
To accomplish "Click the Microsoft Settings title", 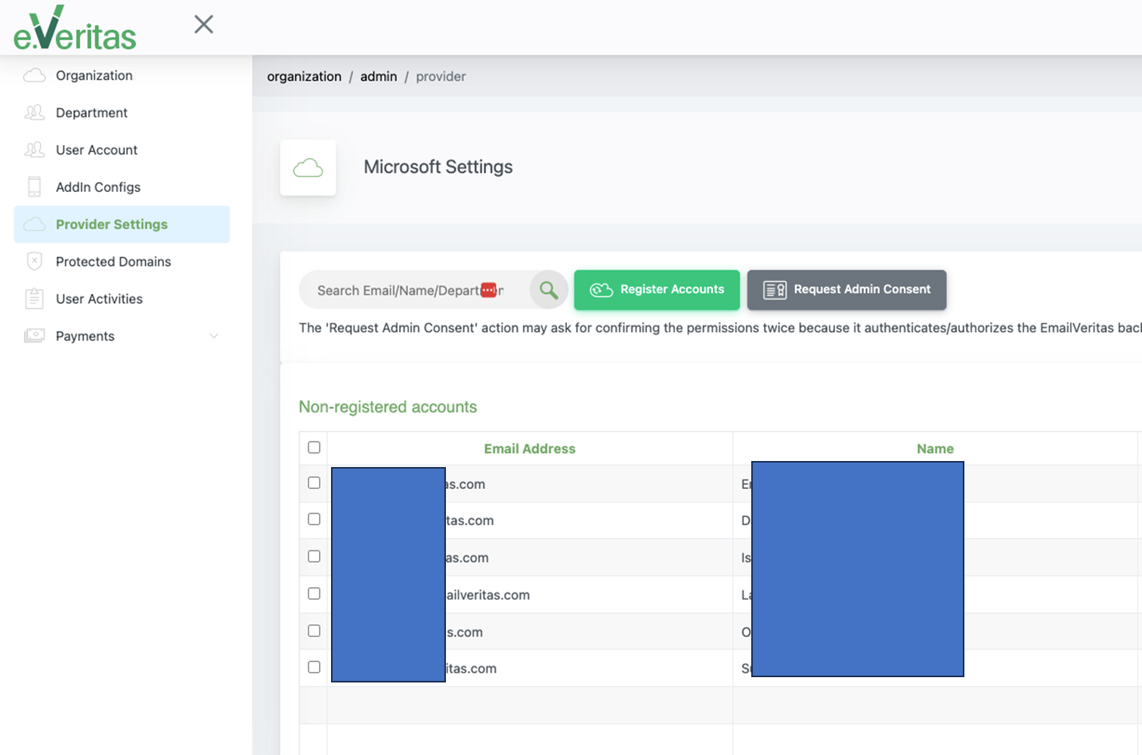I will tap(438, 167).
